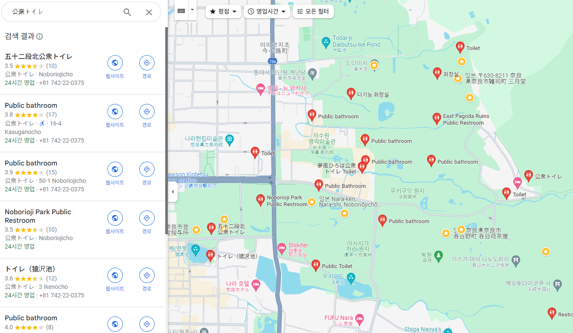
Task: Click the 公衆トイレ search input field
Action: [x=64, y=12]
